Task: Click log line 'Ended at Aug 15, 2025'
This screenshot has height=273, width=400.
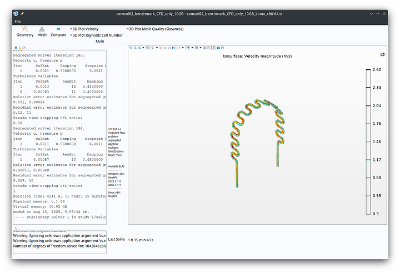Action: 51,212
